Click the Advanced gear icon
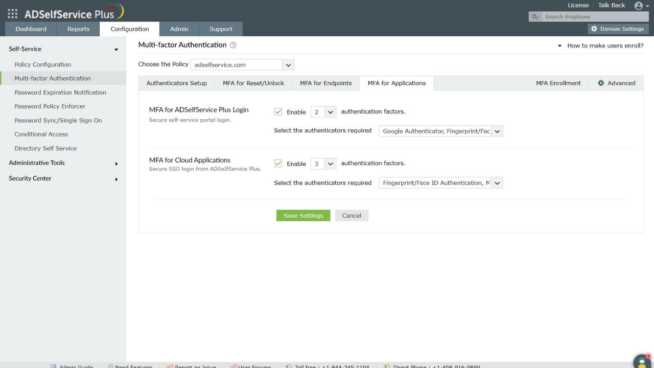 pos(601,83)
